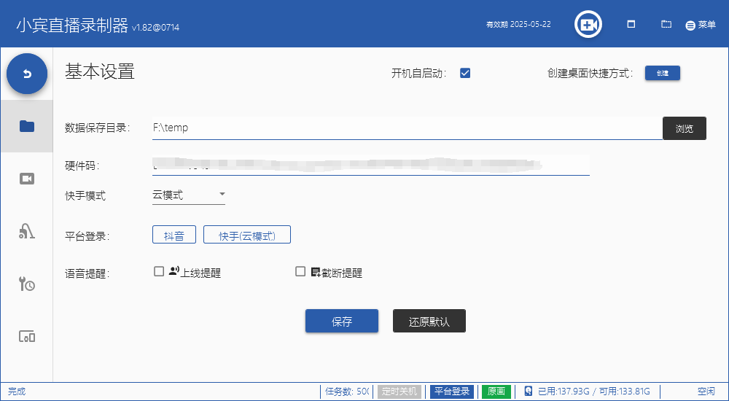Click the 硬件码 field
729x401 pixels.
(x=371, y=166)
